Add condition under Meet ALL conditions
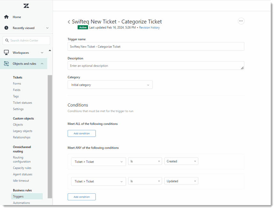The height and width of the screenshot is (208, 274). 82,133
